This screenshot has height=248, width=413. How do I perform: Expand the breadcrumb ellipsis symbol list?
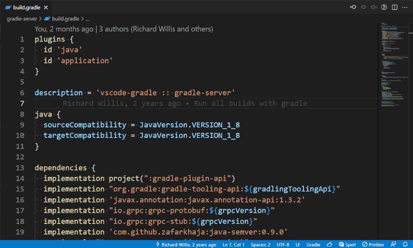click(88, 19)
